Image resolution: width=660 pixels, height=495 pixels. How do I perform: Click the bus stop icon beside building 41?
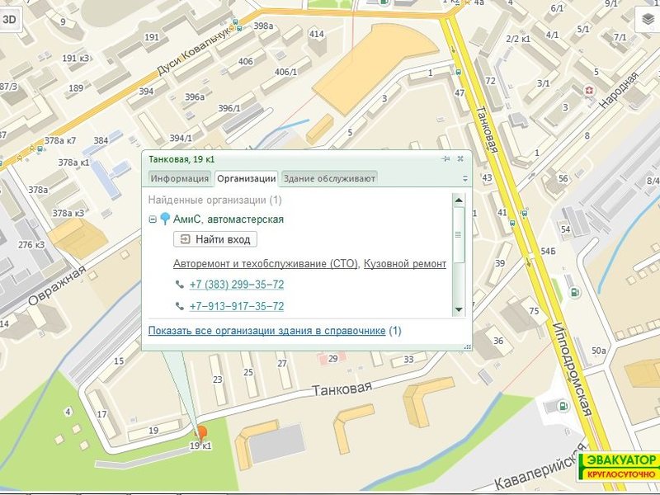click(x=512, y=224)
